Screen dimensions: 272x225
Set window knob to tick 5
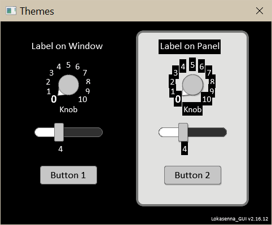[68, 65]
